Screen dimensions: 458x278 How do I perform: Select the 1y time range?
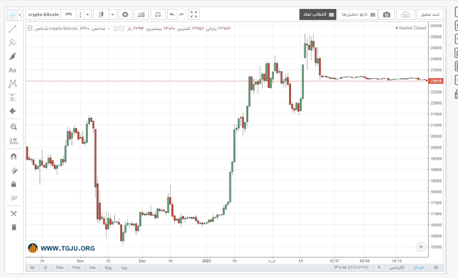pyautogui.click(x=45, y=267)
